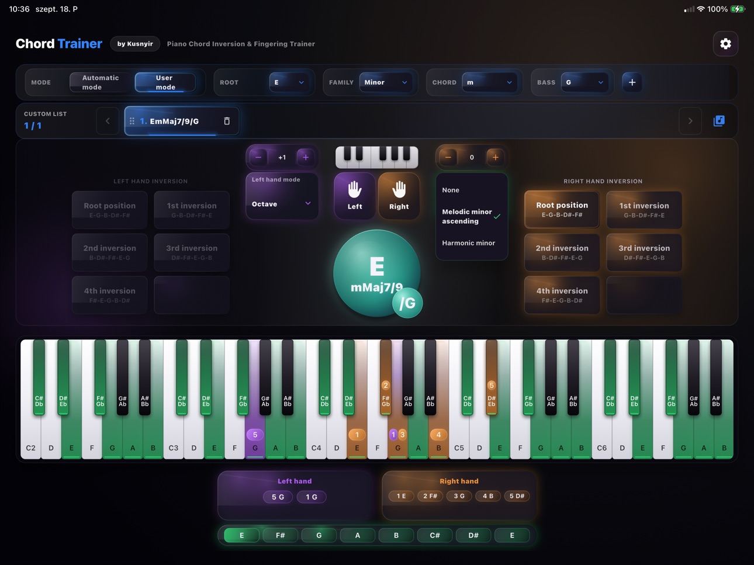Select left hand 3rd inversion
Viewport: 754px width, 565px height.
[x=192, y=252]
